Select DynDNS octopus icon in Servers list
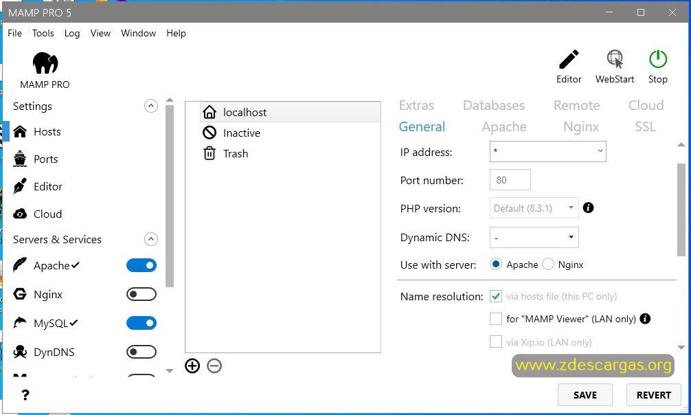 [x=20, y=352]
